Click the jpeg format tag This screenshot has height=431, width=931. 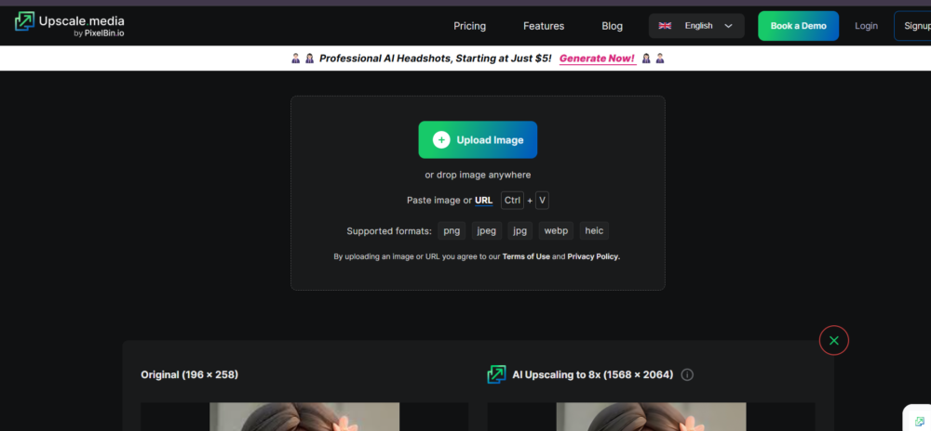click(487, 231)
